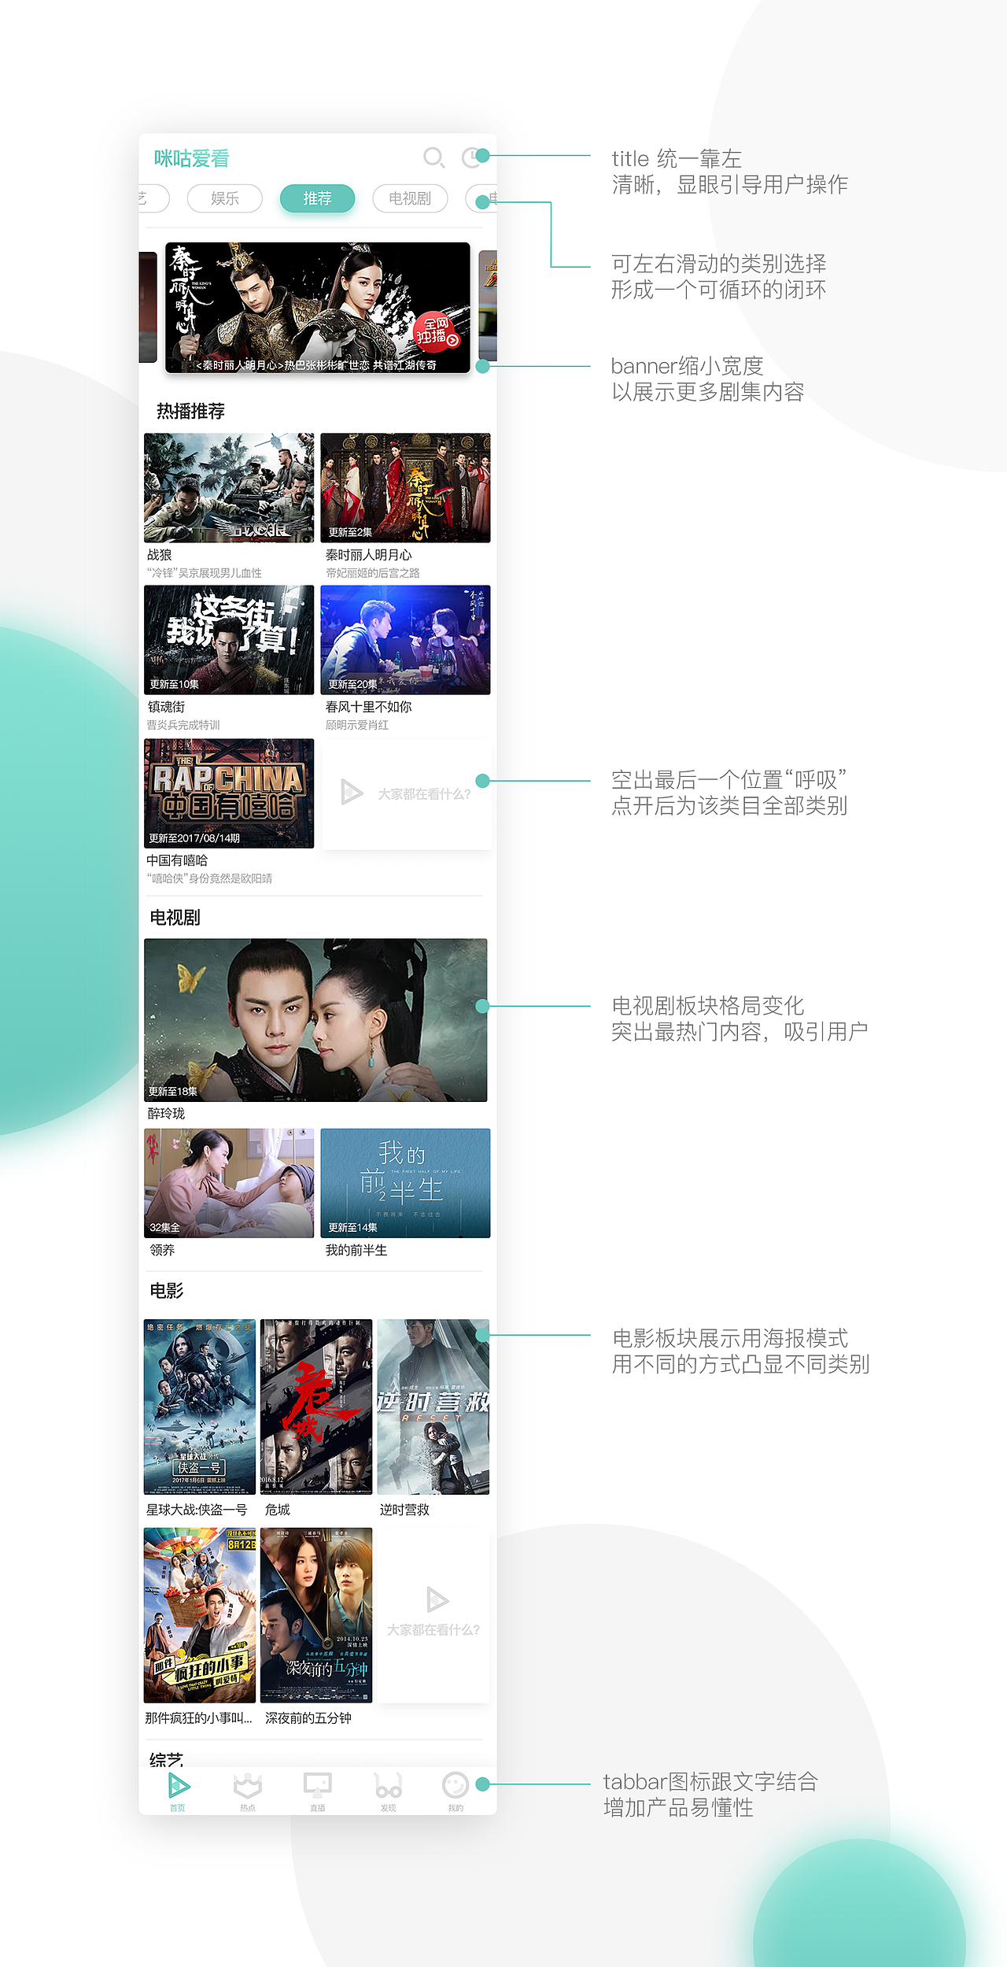Tap the 电视剧 section heading
Screen dimensions: 1007x1967
[175, 918]
